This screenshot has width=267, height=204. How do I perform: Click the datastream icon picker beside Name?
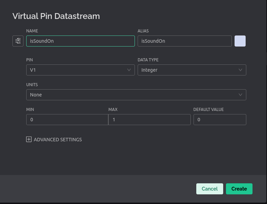click(x=18, y=41)
